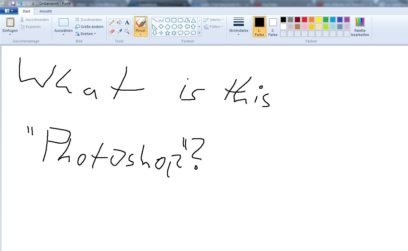Choose the Rectangle shape
The image size is (408, 251).
tap(174, 20)
